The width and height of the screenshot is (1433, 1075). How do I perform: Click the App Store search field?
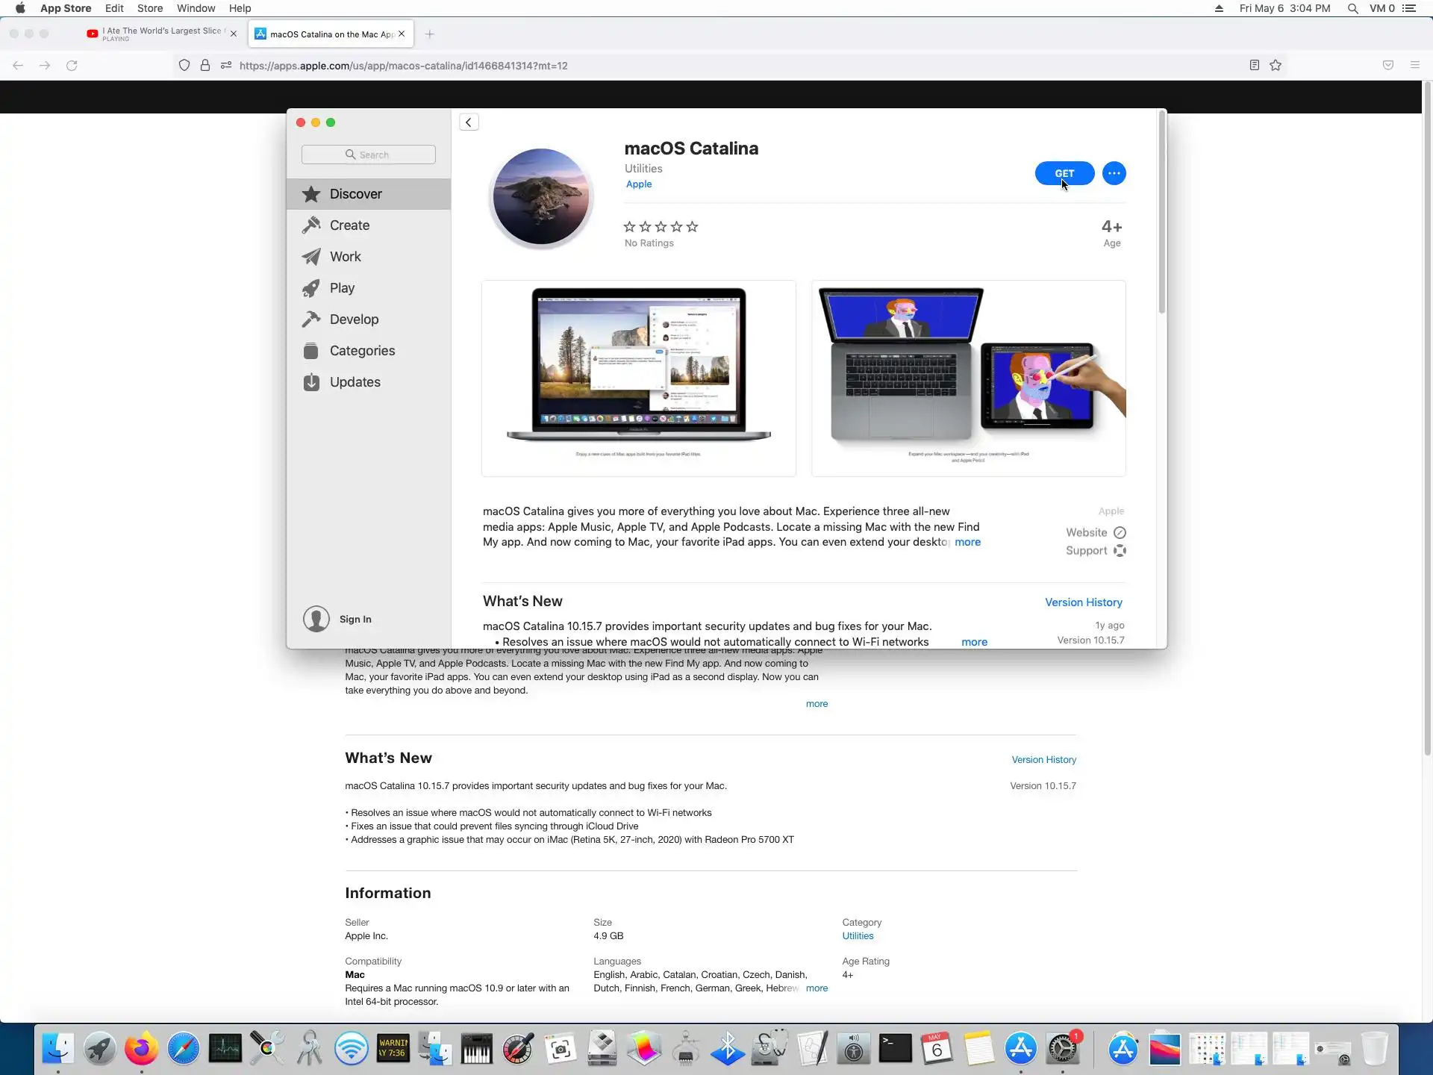coord(369,155)
